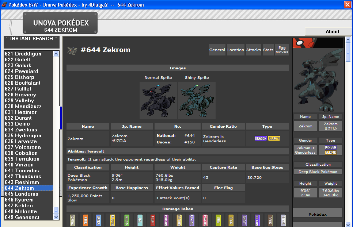Click the PSYCHC type icon under Damage Taken

(205, 220)
